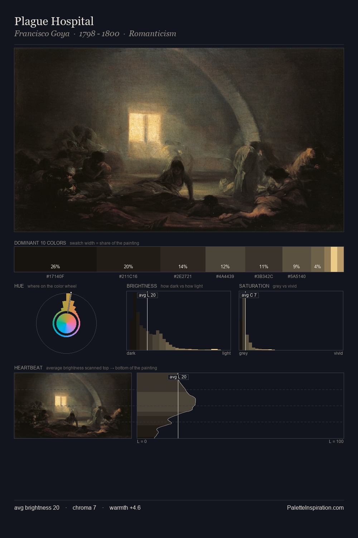Click the 'avg brightness 20' footer stat

[37, 508]
